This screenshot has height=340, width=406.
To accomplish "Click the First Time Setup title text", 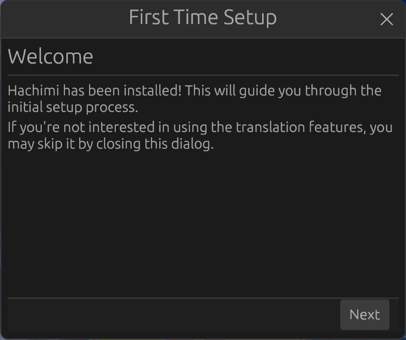I will [203, 18].
